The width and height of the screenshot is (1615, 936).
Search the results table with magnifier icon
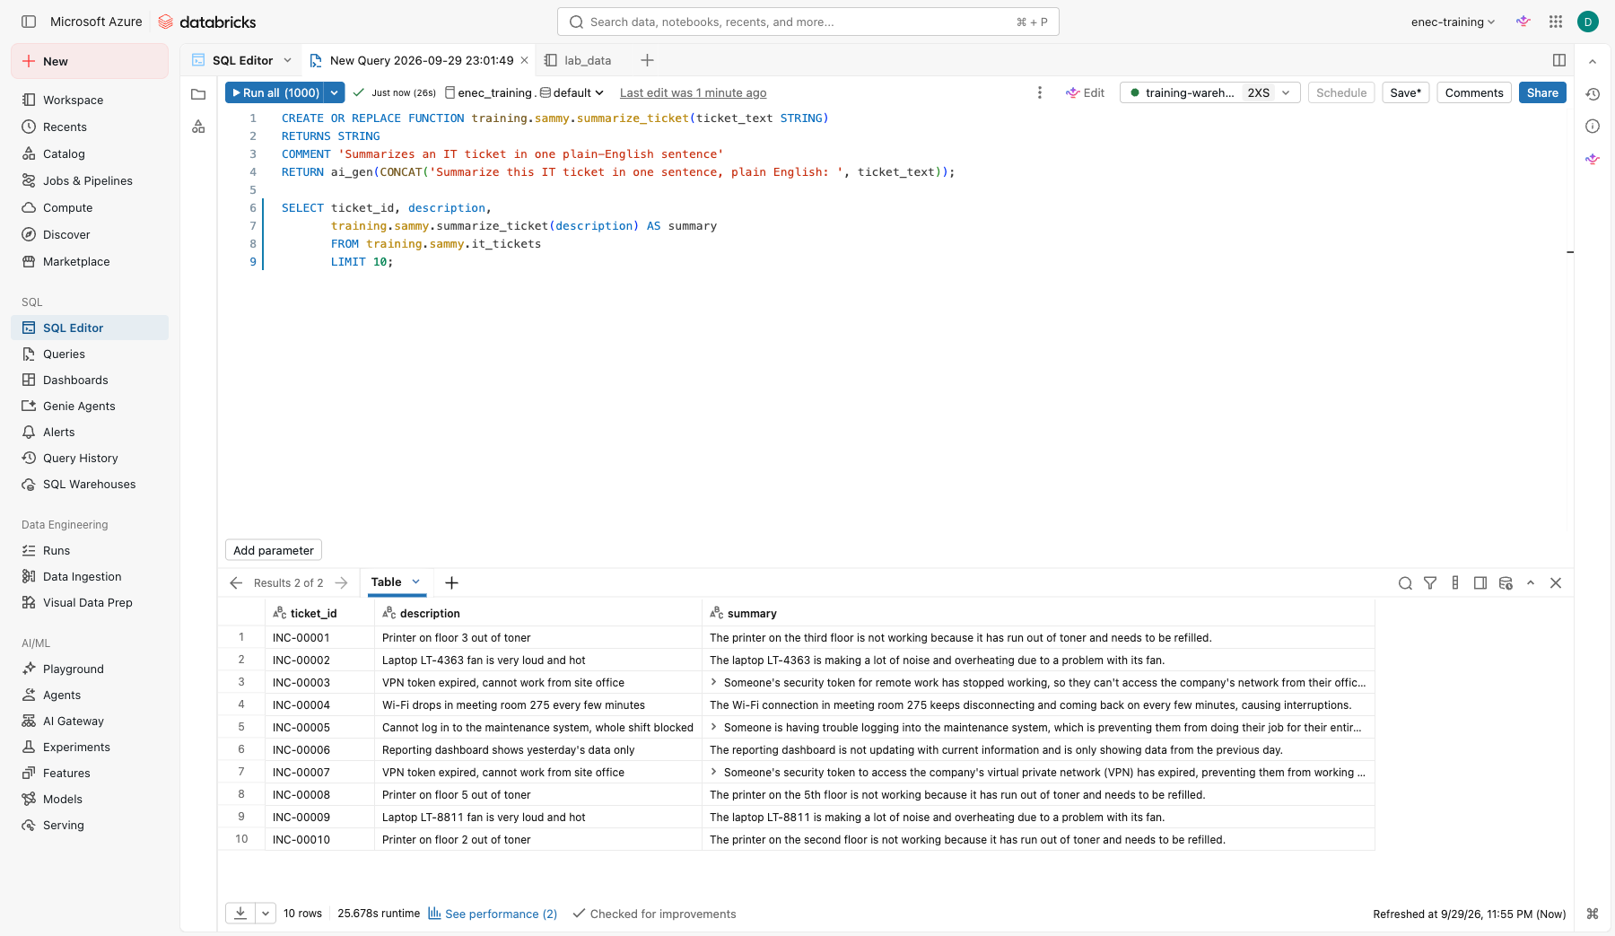pos(1405,583)
